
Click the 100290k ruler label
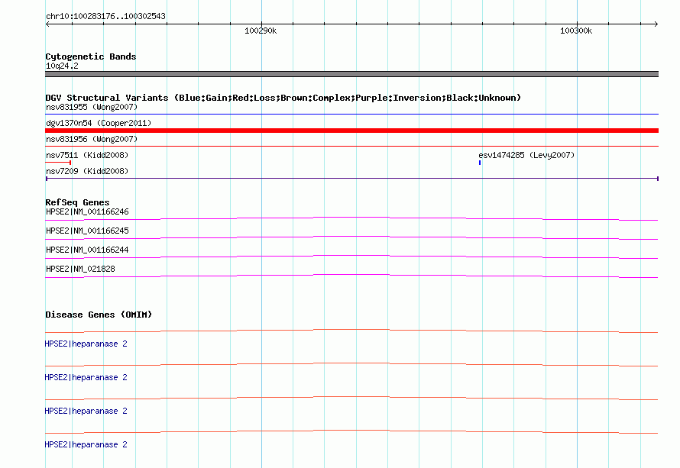point(261,31)
